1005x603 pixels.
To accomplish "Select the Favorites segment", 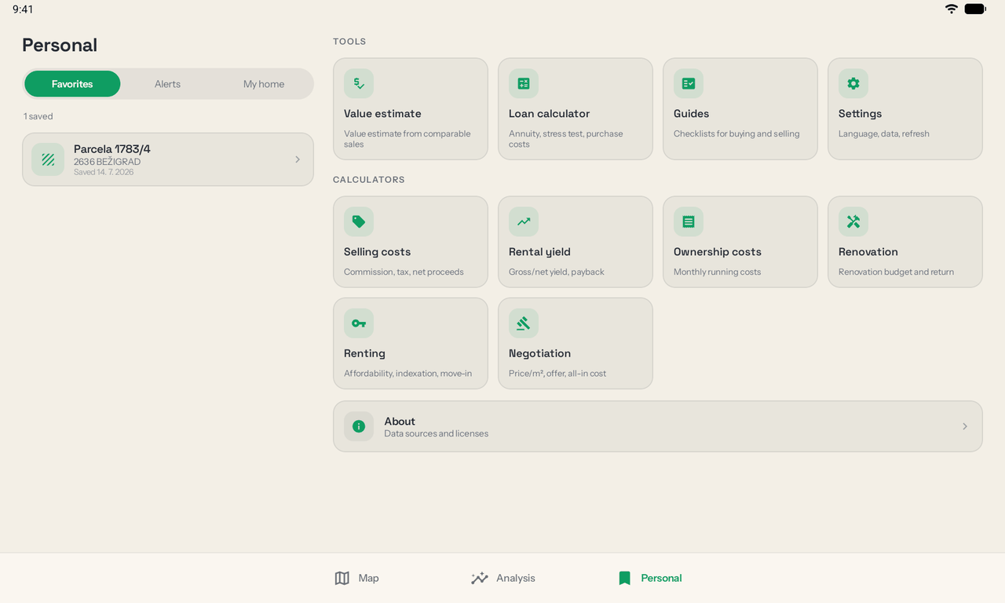I will click(72, 84).
